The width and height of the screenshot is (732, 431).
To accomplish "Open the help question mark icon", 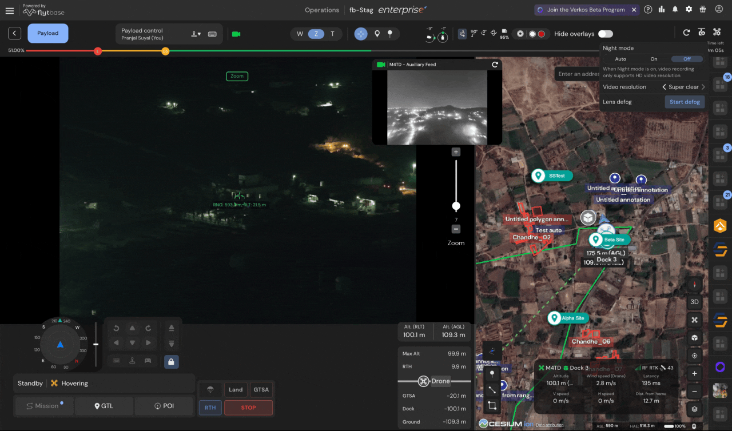I will click(x=648, y=10).
